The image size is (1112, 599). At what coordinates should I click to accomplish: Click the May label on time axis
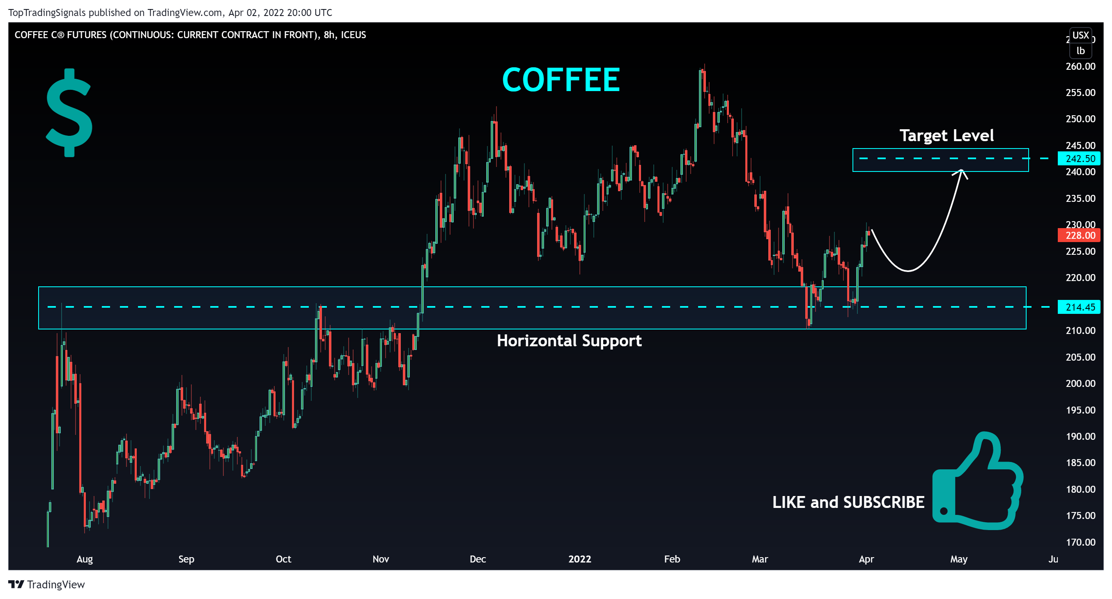pyautogui.click(x=959, y=559)
